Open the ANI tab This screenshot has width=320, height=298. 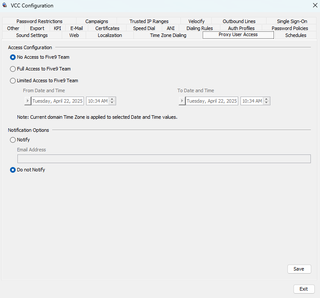point(170,28)
